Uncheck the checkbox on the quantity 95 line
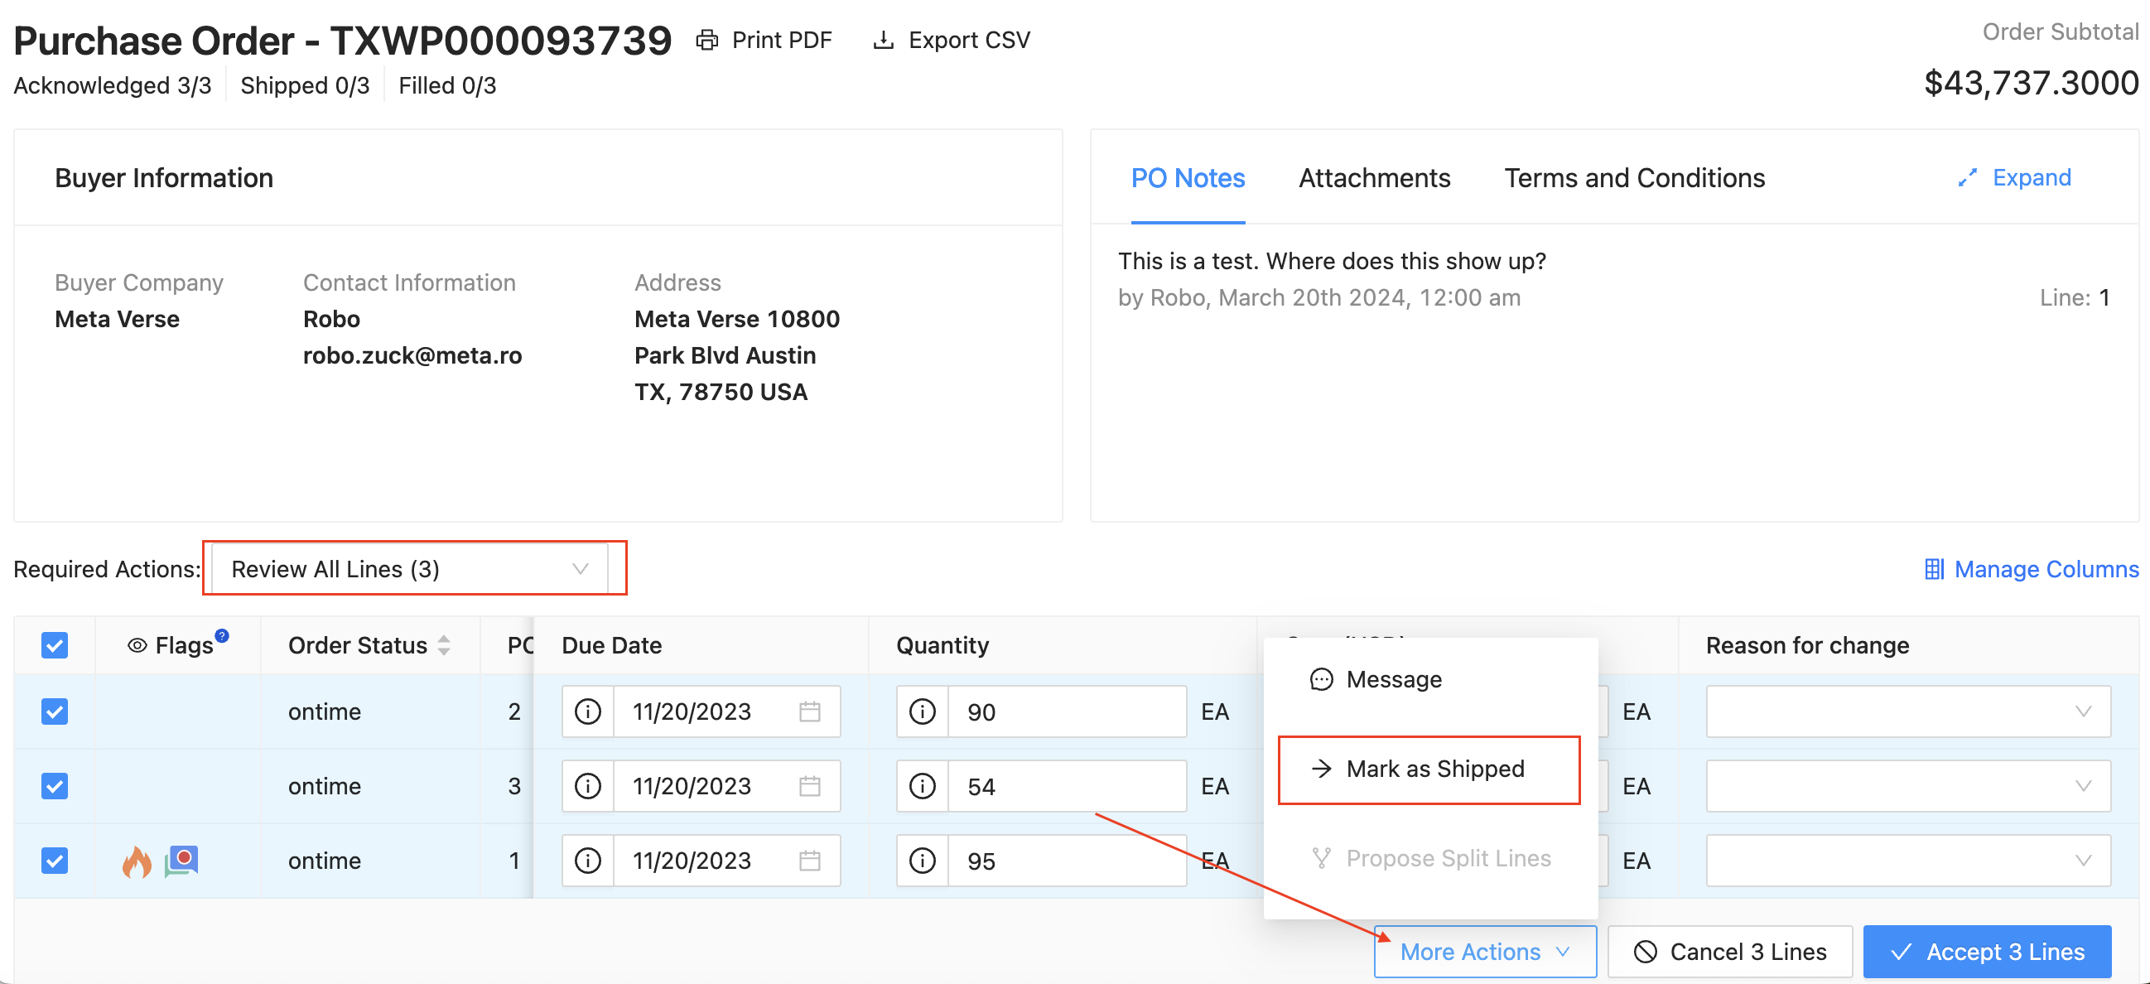This screenshot has width=2150, height=984. pyautogui.click(x=55, y=861)
